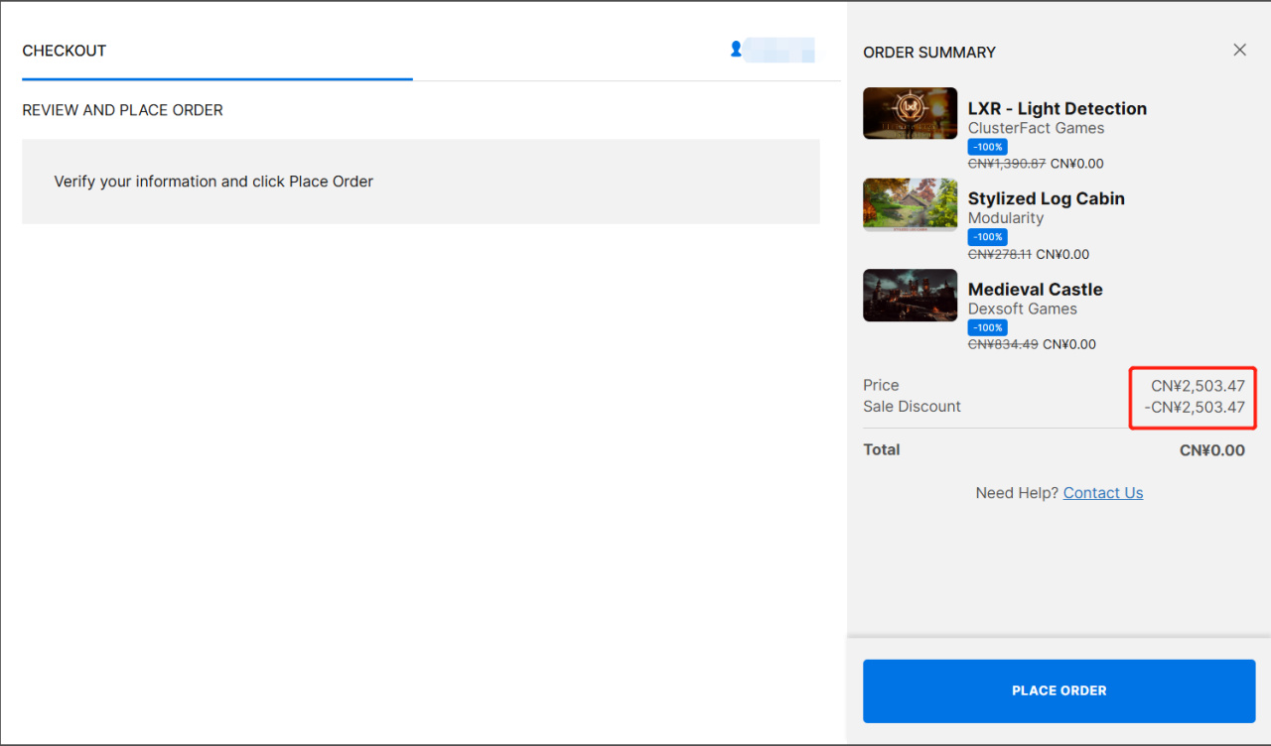Click -100% badge under Medieval Castle
1271x746 pixels.
[x=987, y=327]
